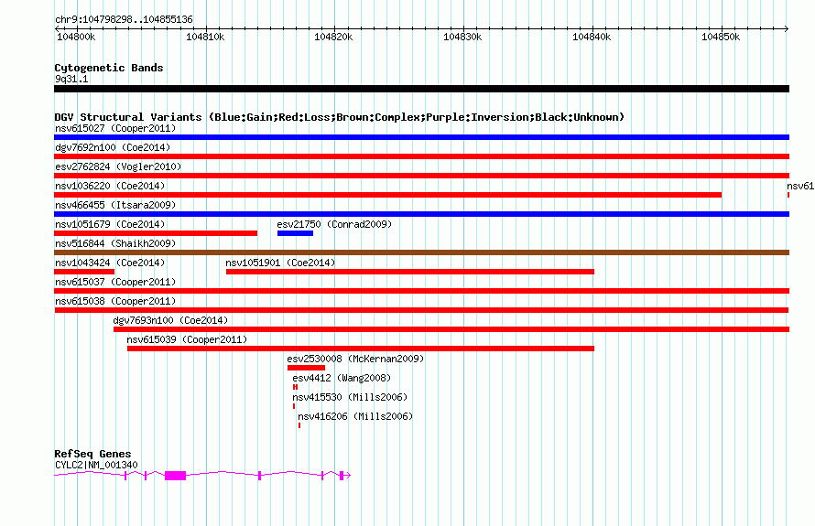Click the RefSeq Genes track title
Viewport: 815px width, 526px height.
click(92, 454)
